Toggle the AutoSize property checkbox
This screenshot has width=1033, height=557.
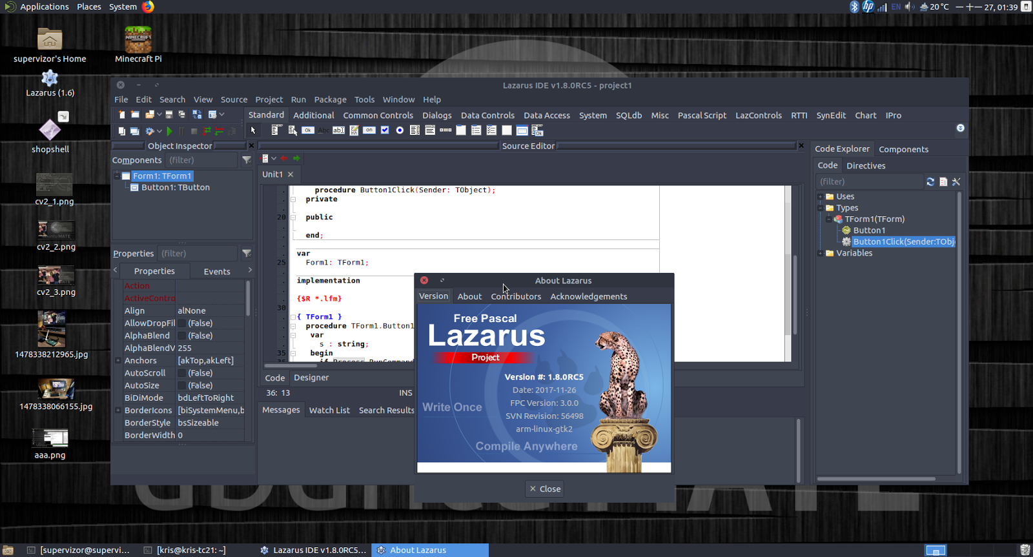coord(182,385)
